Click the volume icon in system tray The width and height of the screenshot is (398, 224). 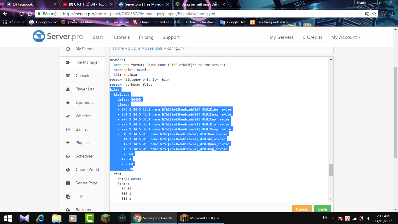click(x=369, y=218)
